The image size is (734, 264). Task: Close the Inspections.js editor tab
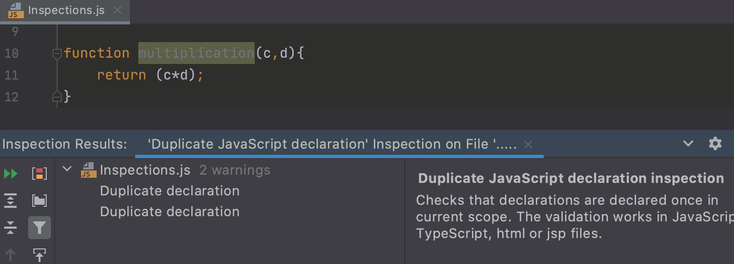click(117, 10)
